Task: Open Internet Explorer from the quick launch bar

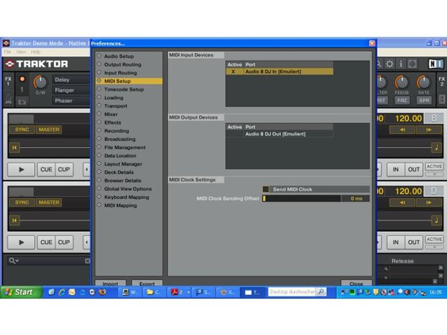Action: (x=62, y=292)
